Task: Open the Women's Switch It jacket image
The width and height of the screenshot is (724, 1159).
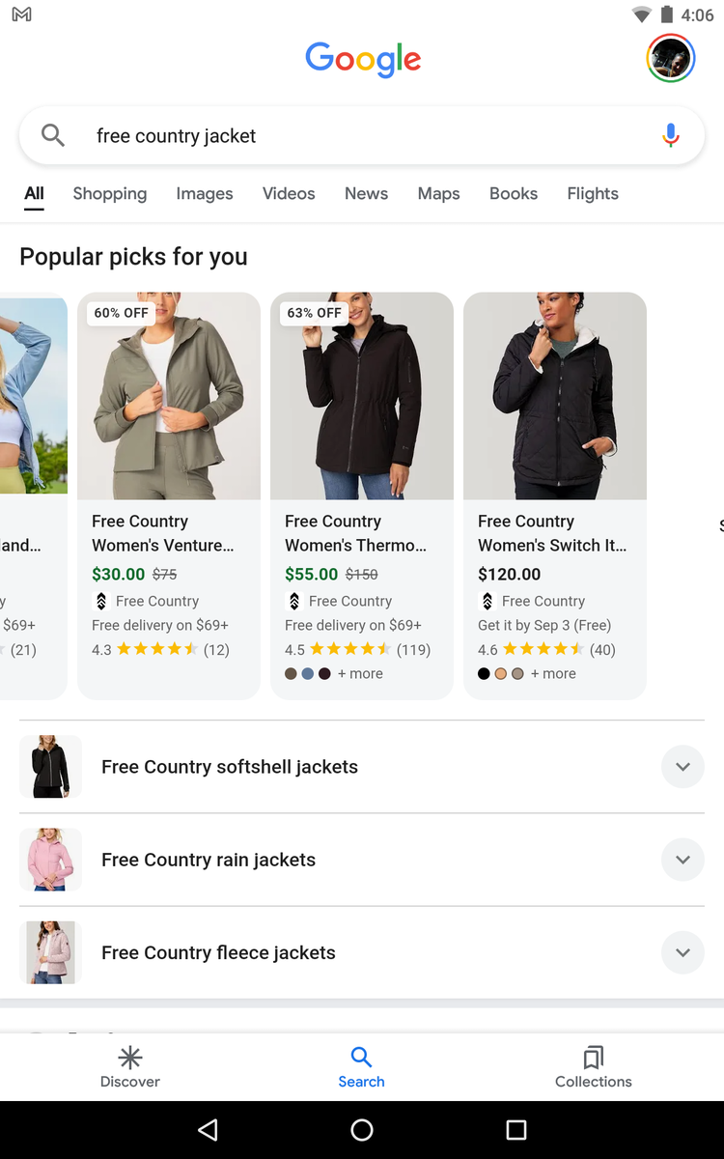Action: [555, 396]
